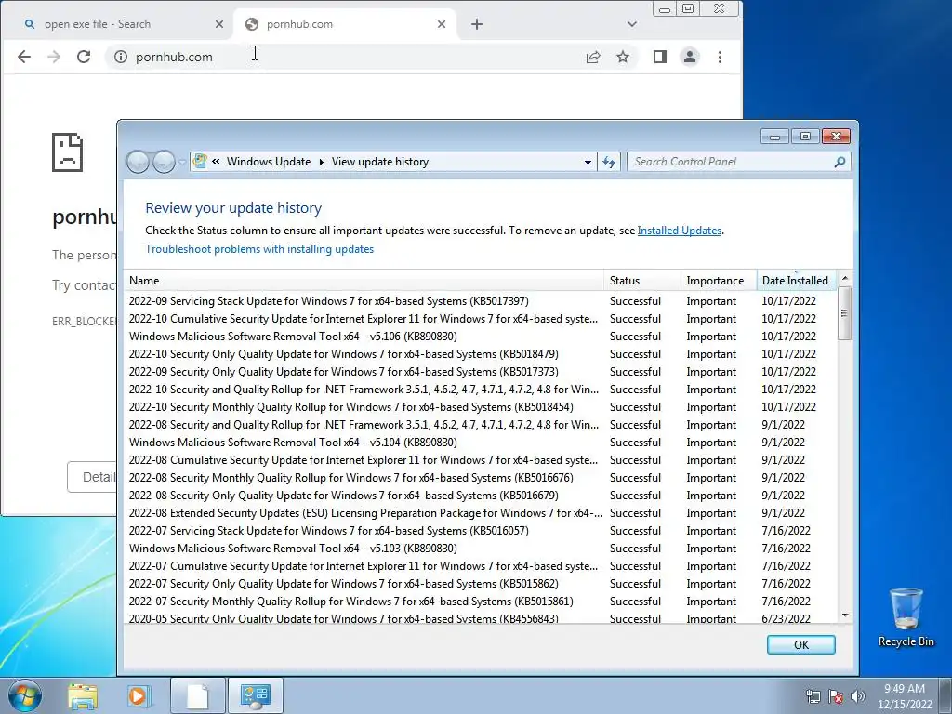This screenshot has width=952, height=714.
Task: Open the volume control in system tray
Action: point(858,696)
